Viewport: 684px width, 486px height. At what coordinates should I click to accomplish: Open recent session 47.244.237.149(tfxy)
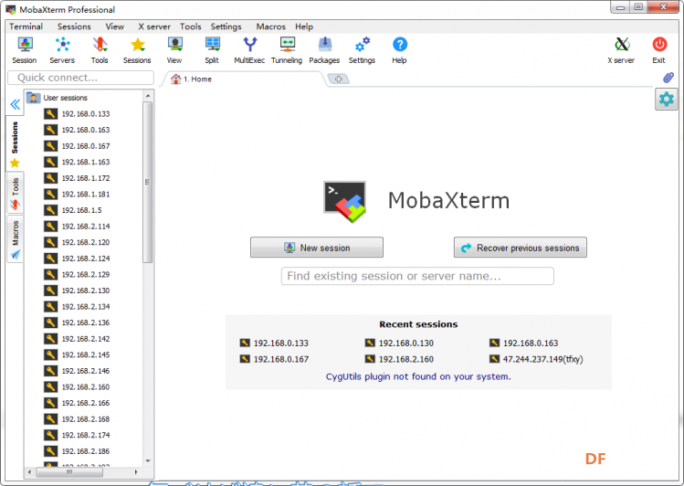(x=536, y=360)
